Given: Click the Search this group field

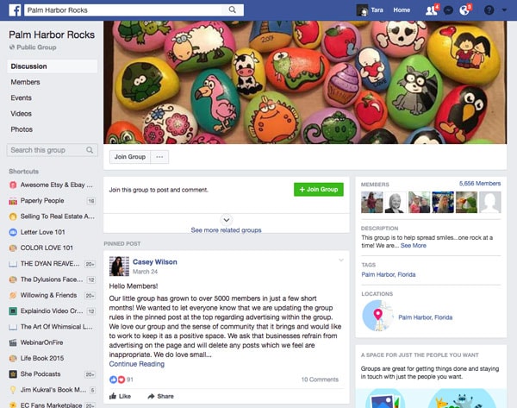Looking at the screenshot, I should click(52, 150).
